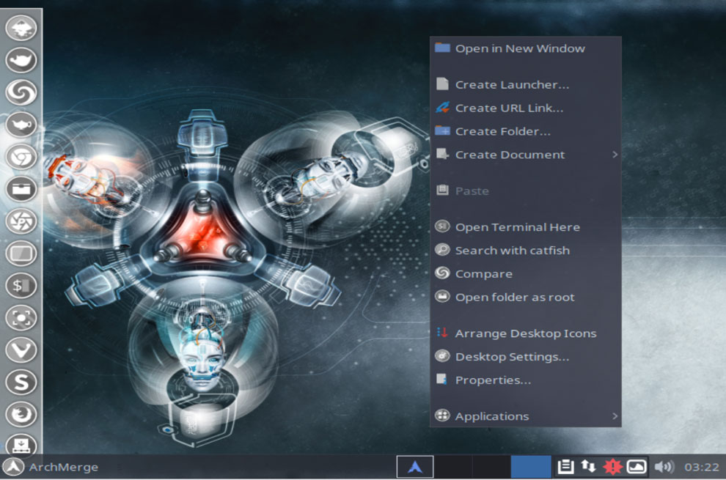Open the clipboard manager tray icon
The height and width of the screenshot is (480, 726).
click(x=565, y=467)
